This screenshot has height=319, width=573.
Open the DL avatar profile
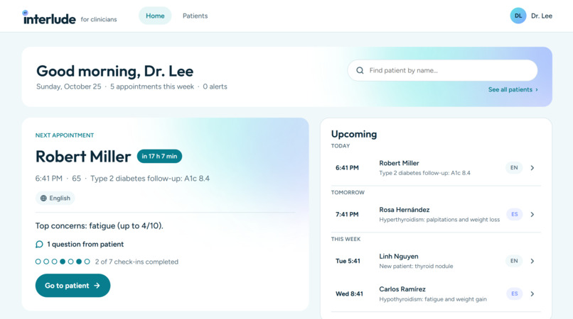coord(518,16)
